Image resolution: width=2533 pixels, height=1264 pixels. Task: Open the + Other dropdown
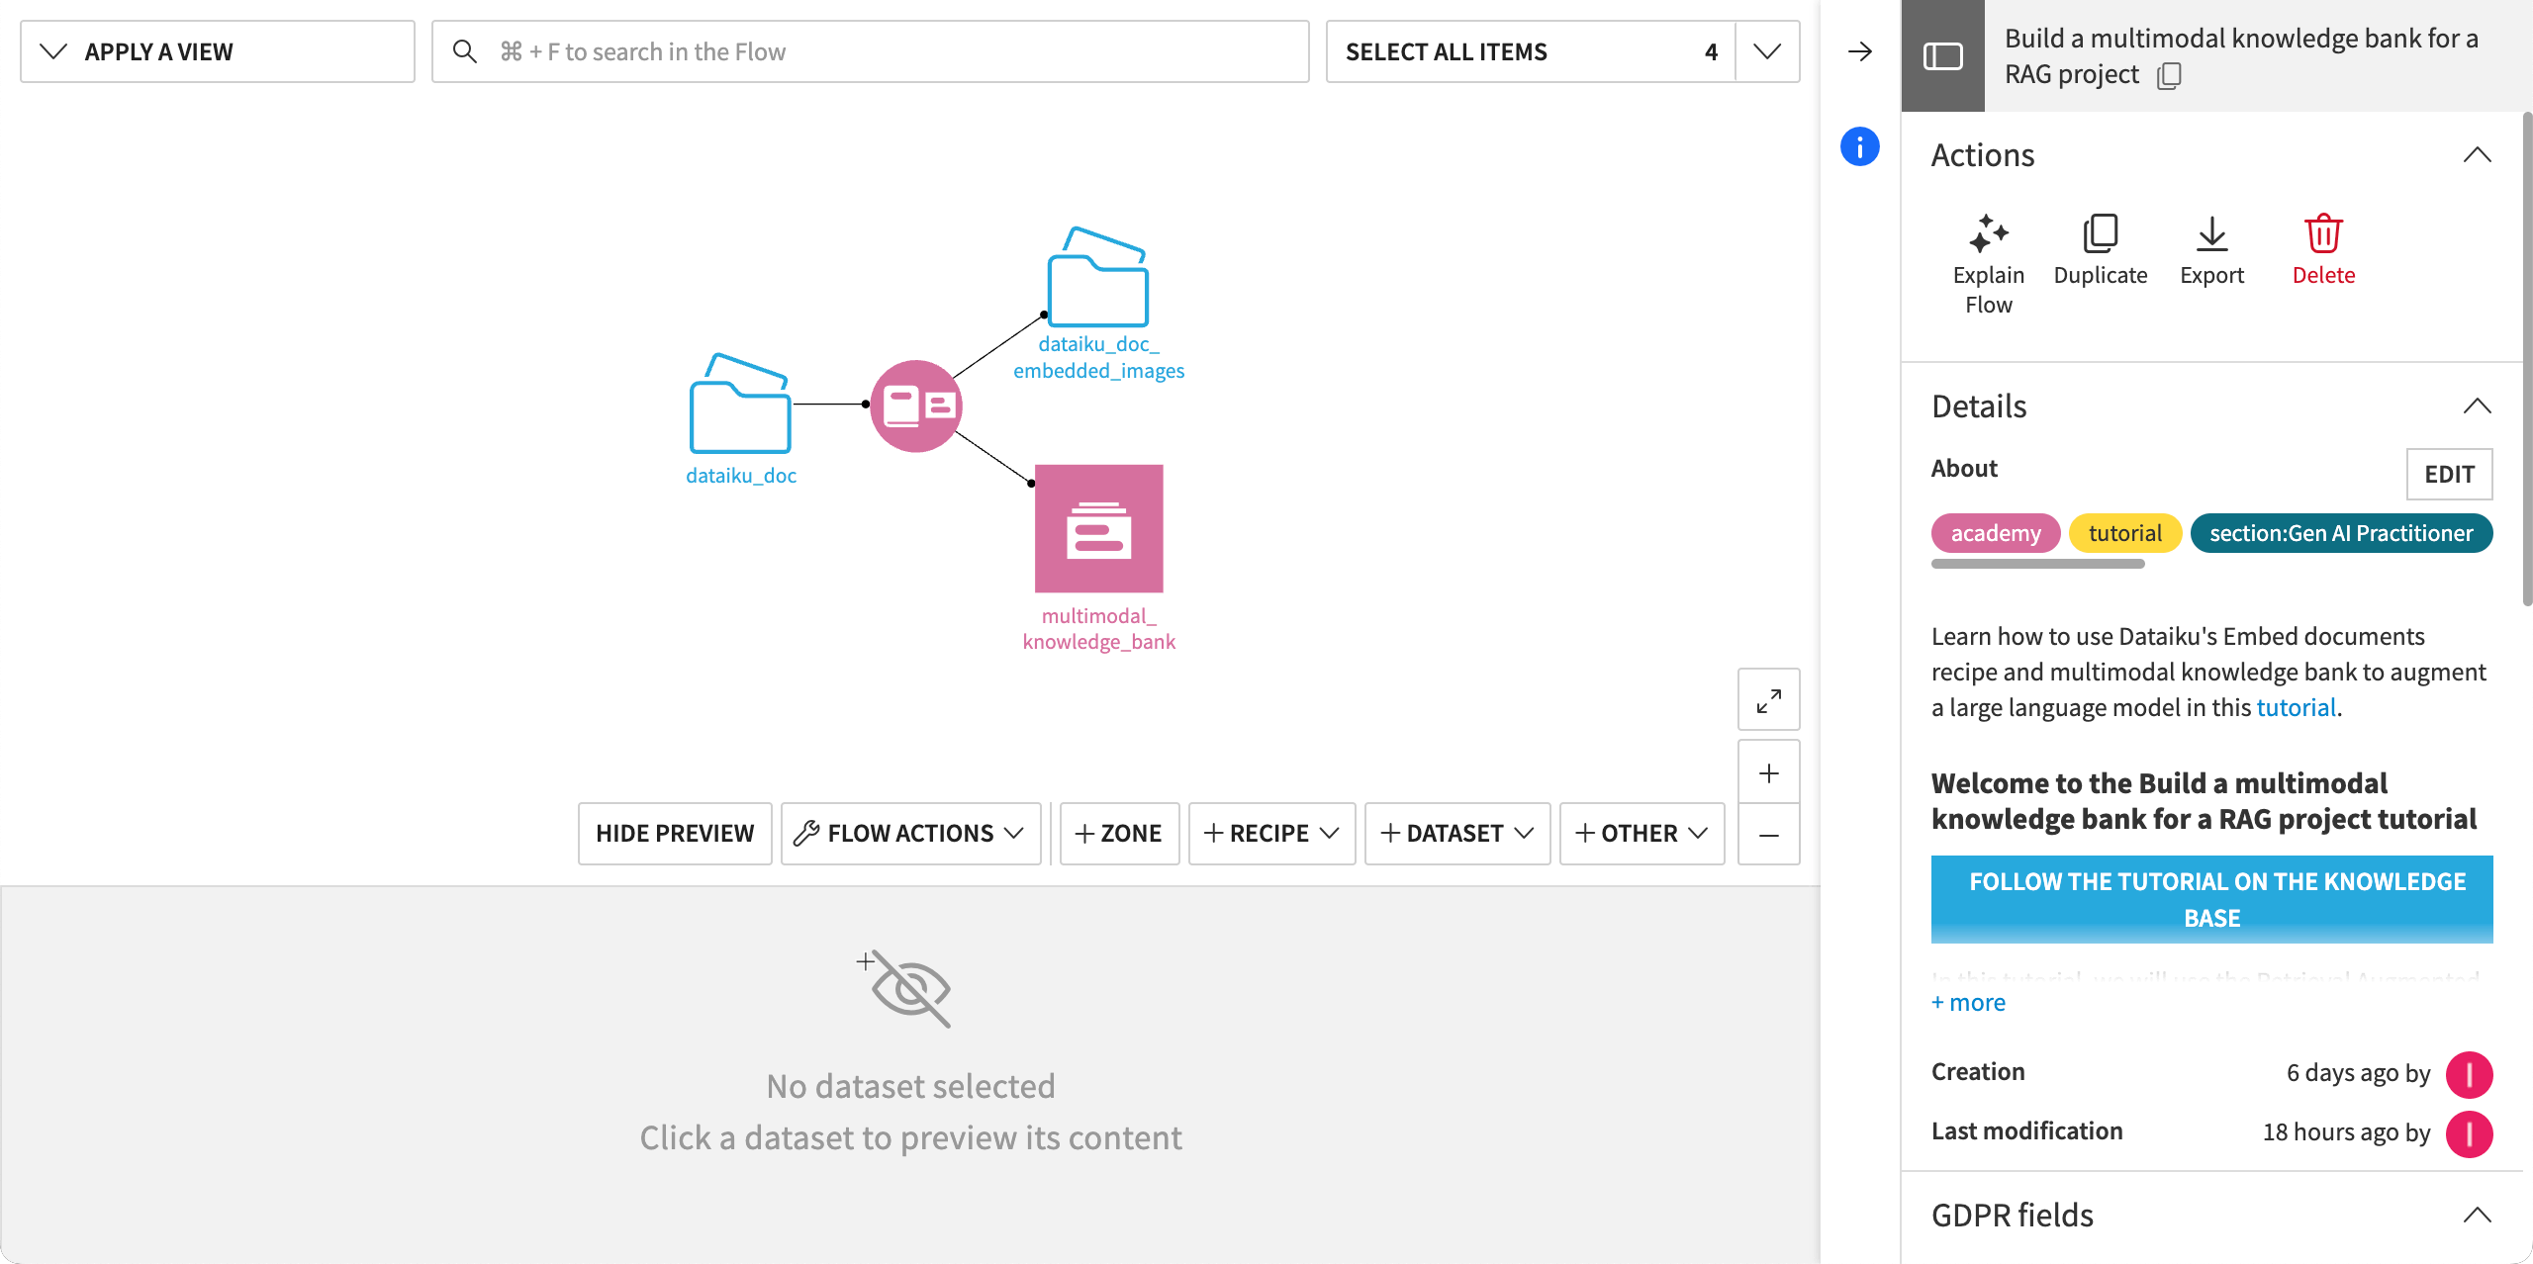pos(1642,834)
